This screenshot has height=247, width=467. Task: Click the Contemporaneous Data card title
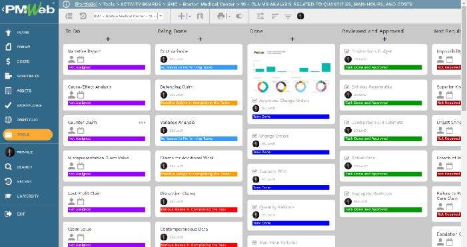point(184,229)
